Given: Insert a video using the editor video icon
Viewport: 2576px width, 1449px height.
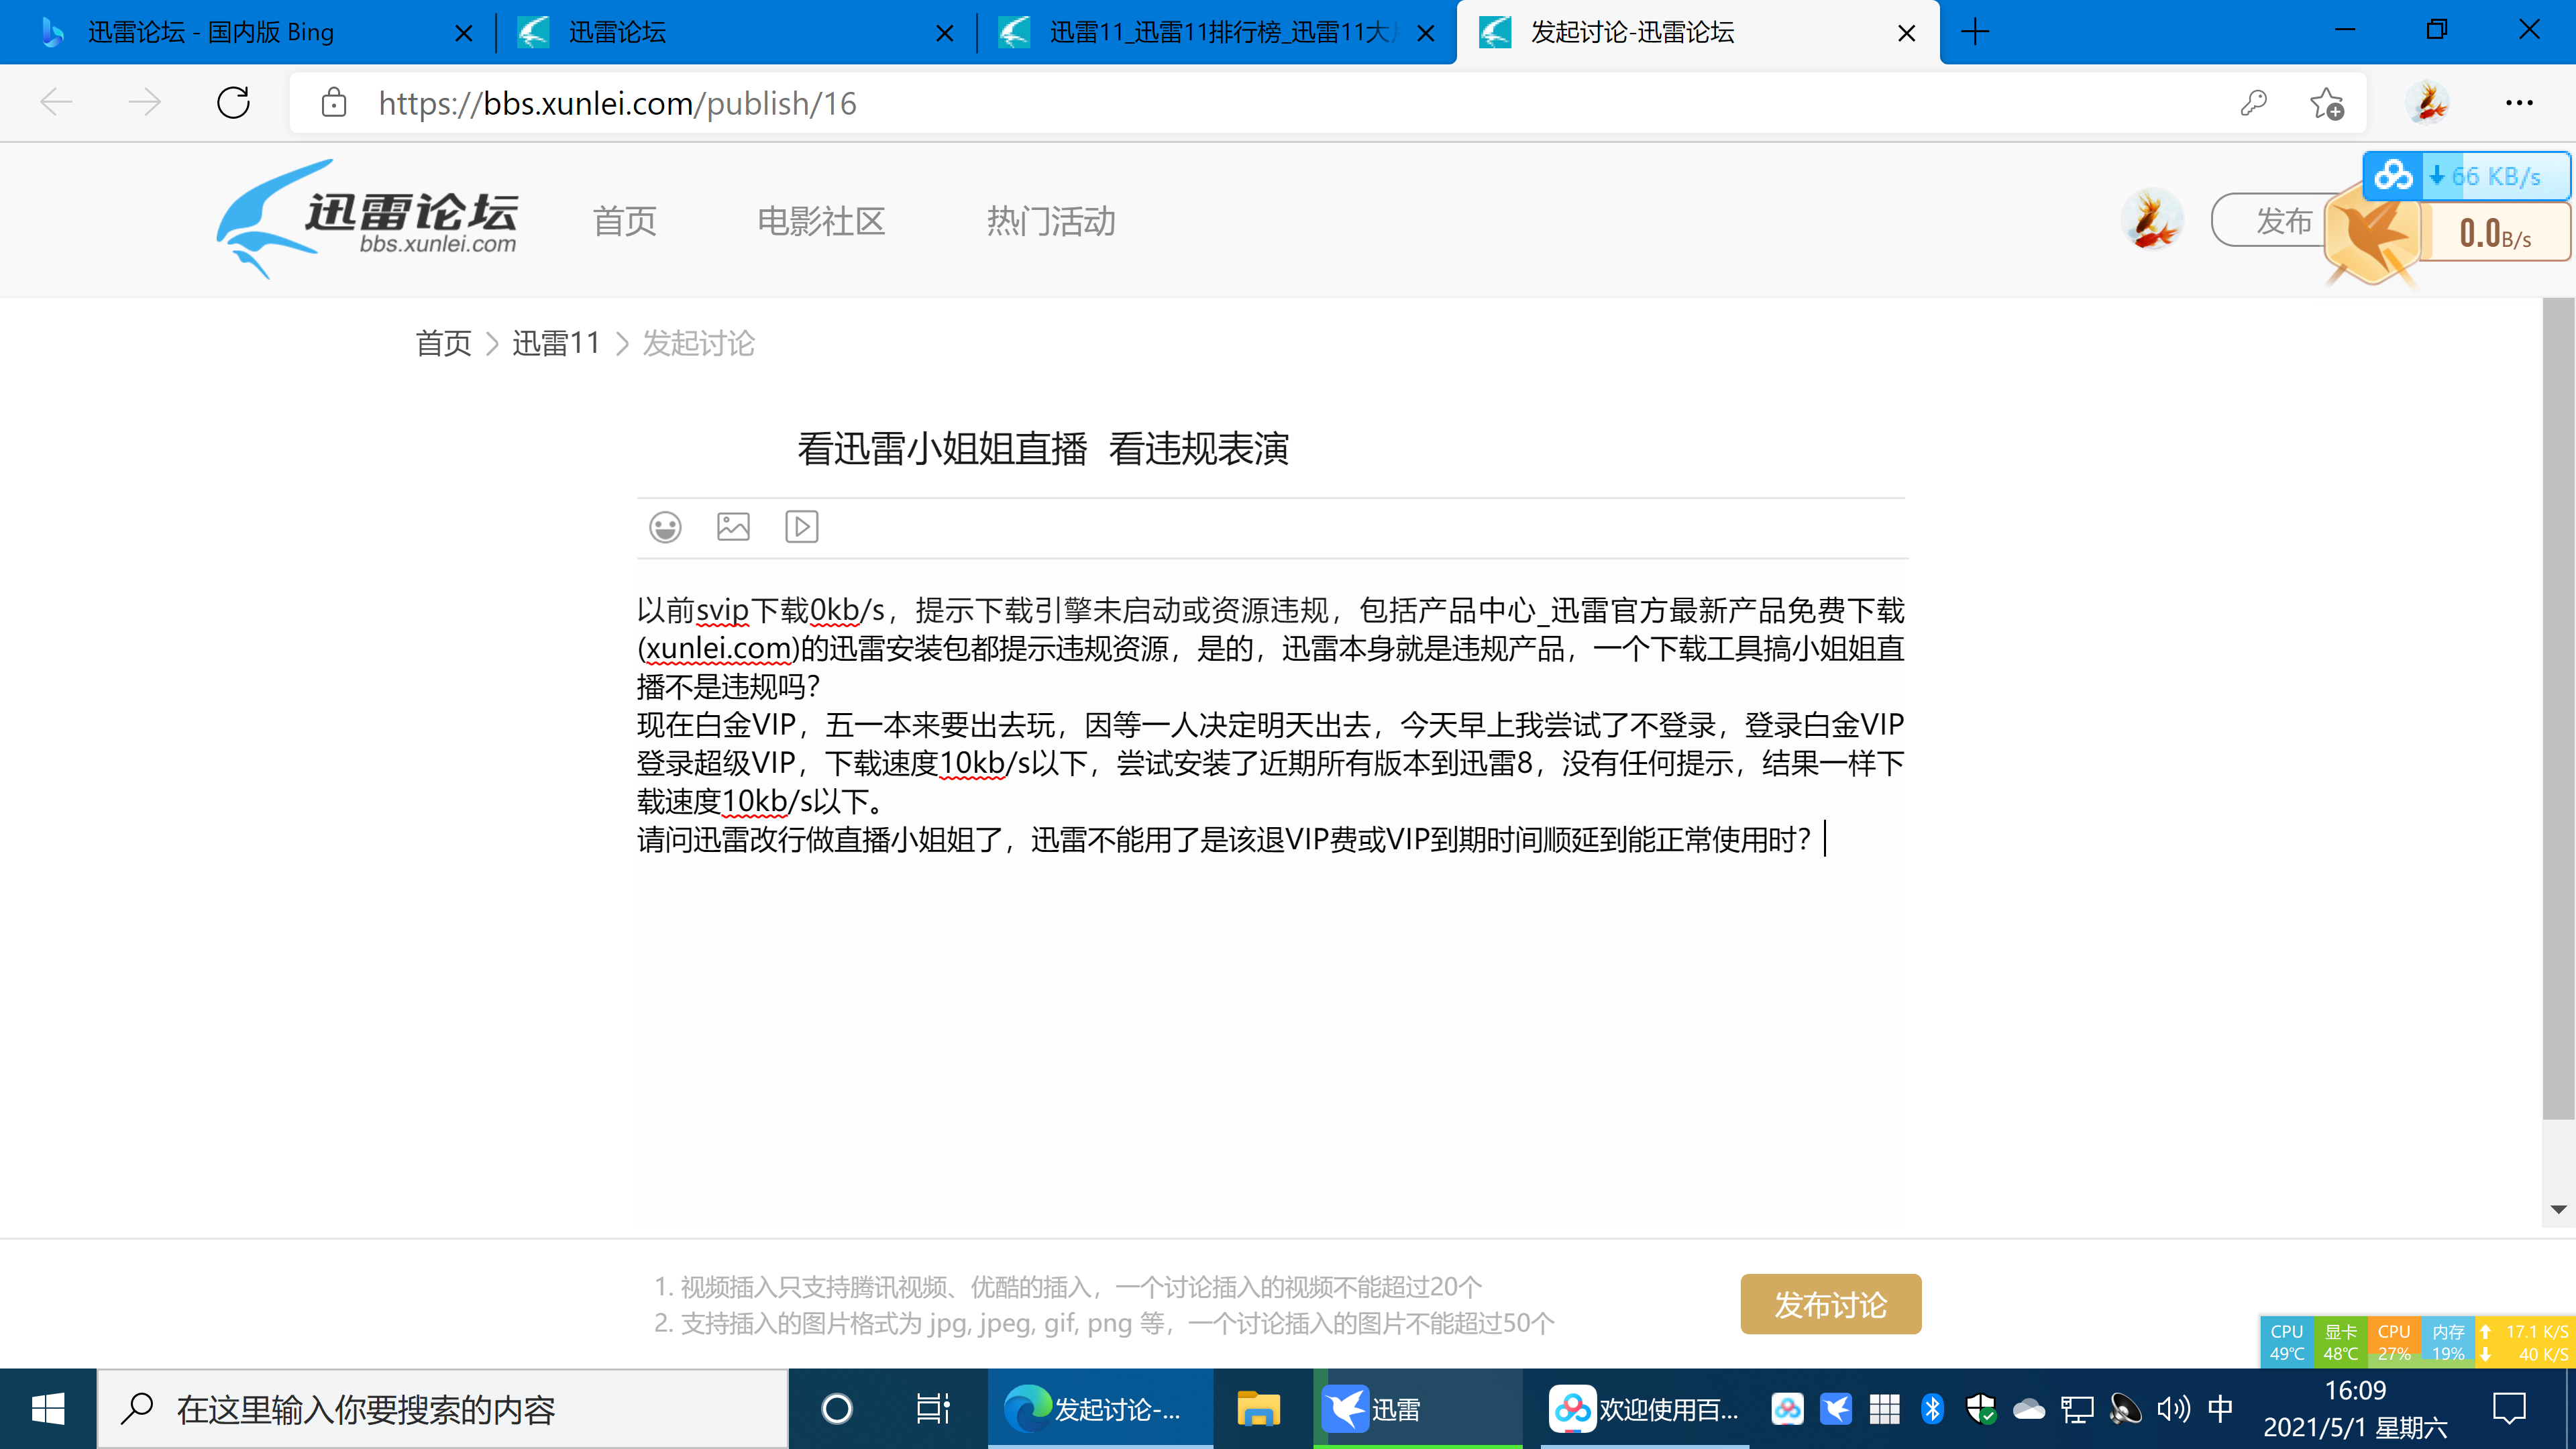Looking at the screenshot, I should pyautogui.click(x=800, y=527).
